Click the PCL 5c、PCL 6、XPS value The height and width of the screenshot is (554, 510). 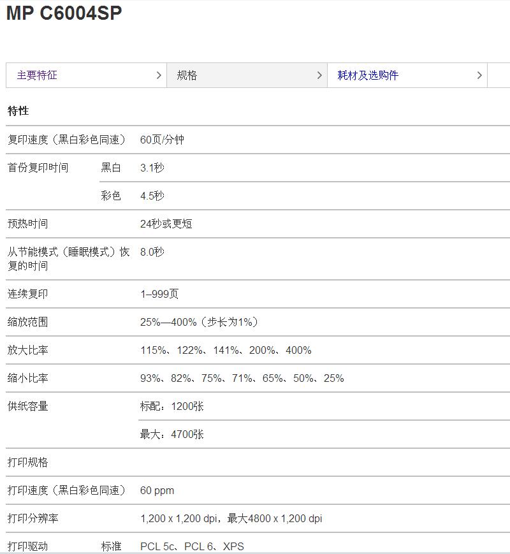192,546
